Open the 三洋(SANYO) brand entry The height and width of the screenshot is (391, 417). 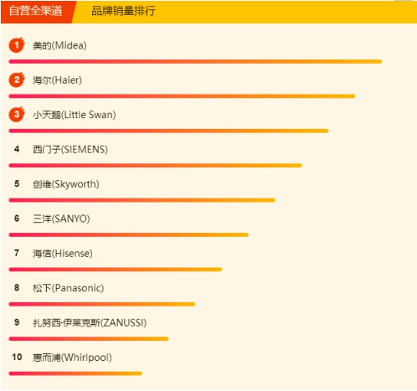[61, 219]
